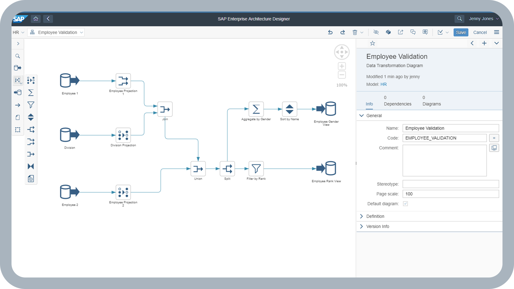
Task: Click the delete trash icon
Action: (355, 32)
